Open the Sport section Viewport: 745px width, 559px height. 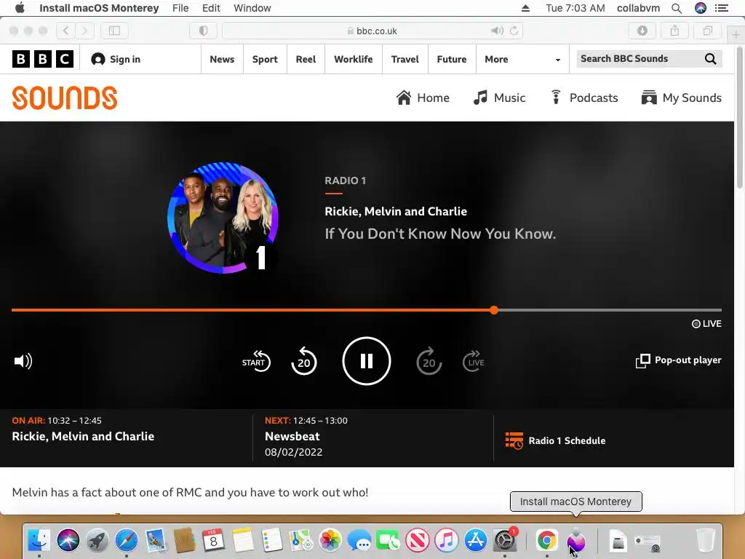(x=265, y=59)
